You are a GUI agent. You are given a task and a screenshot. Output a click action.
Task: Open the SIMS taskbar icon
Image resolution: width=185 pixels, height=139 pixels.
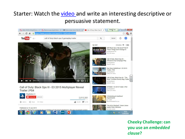point(63,113)
